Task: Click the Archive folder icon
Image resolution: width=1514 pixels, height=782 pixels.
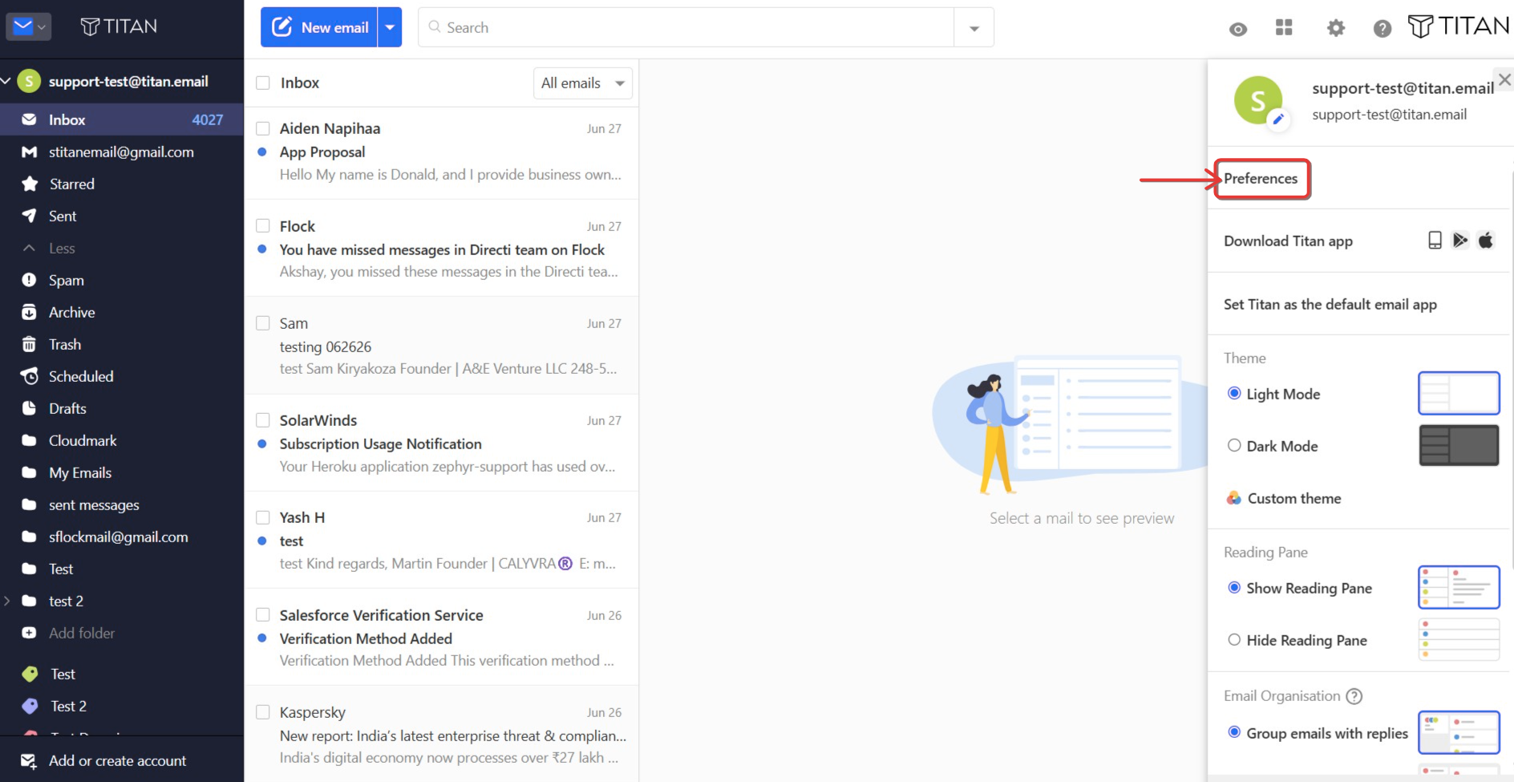Action: pos(29,312)
